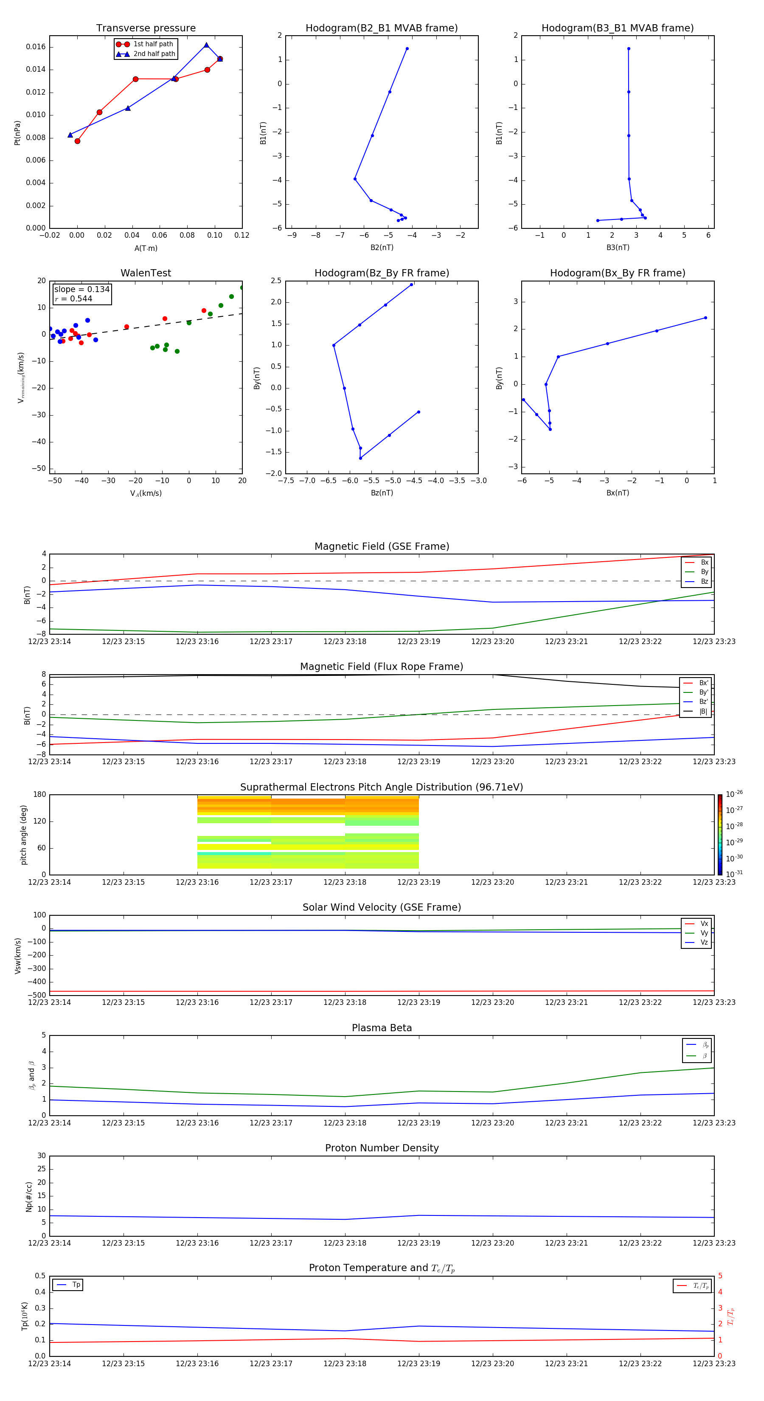Viewport: 764px width, 1401px height.
Task: Click the 'VA(km/s)' x-axis label
Action: pyautogui.click(x=146, y=493)
